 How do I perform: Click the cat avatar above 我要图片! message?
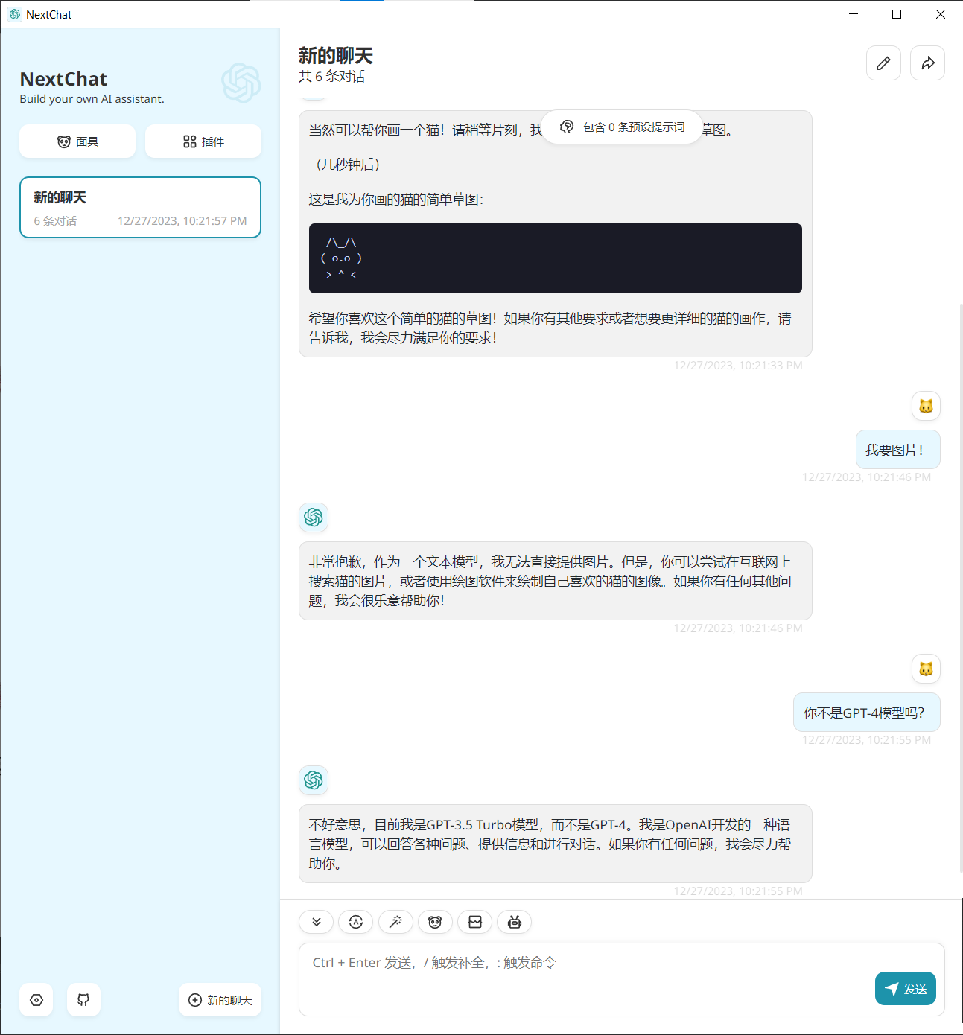point(926,406)
